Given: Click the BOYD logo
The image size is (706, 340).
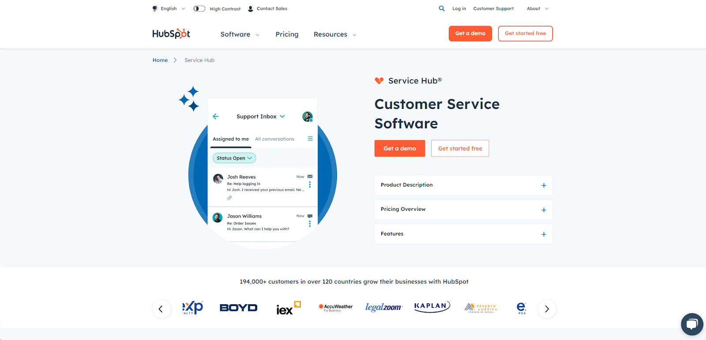Looking at the screenshot, I should (239, 308).
